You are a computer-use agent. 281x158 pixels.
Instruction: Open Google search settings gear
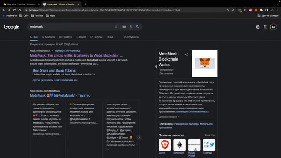coord(258,27)
